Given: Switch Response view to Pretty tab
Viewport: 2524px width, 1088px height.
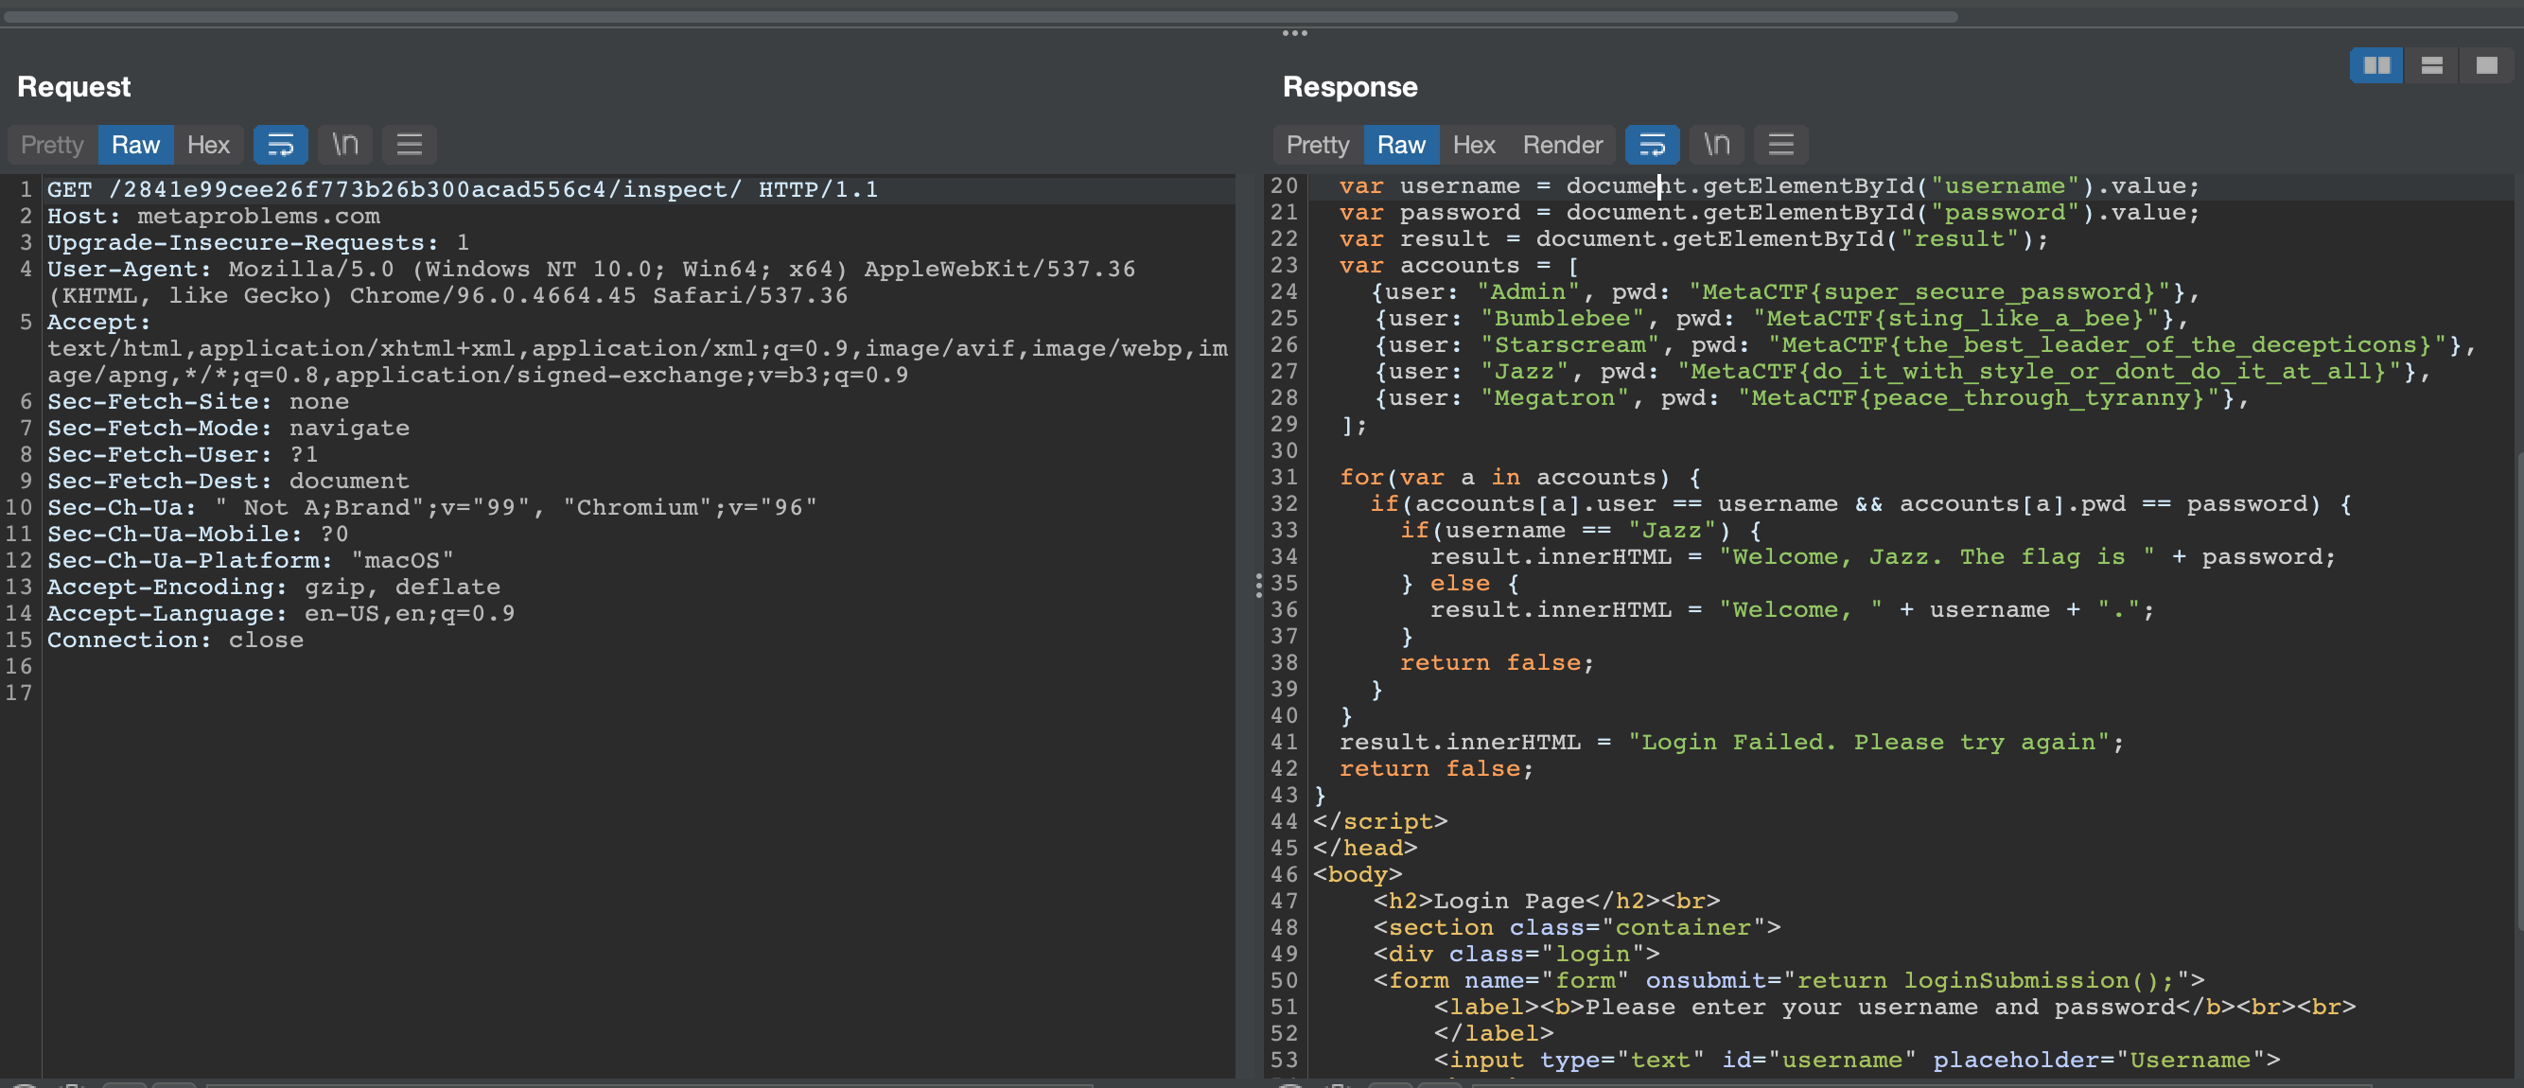Looking at the screenshot, I should 1317,145.
